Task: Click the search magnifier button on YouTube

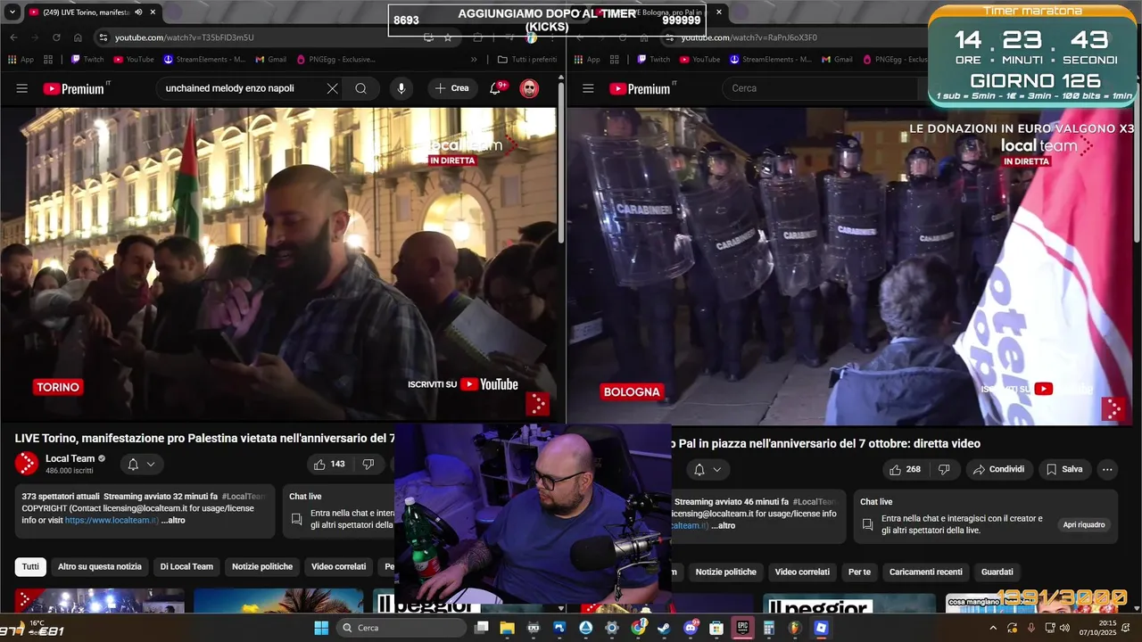Action: (360, 88)
